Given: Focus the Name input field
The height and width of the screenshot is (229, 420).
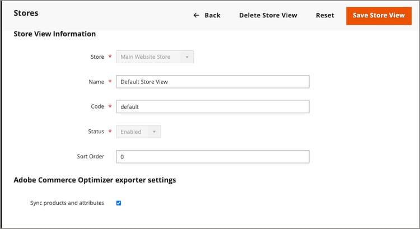Looking at the screenshot, I should (x=213, y=82).
